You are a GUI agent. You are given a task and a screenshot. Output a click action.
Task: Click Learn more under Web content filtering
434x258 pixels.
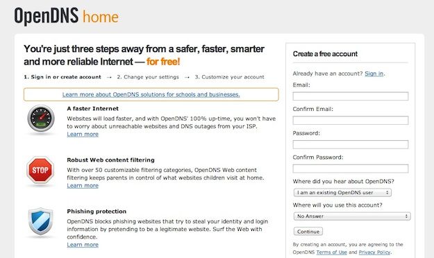[83, 186]
